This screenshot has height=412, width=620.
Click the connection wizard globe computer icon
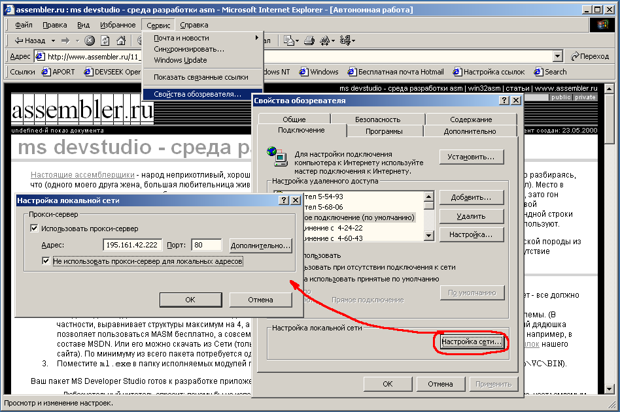[277, 156]
